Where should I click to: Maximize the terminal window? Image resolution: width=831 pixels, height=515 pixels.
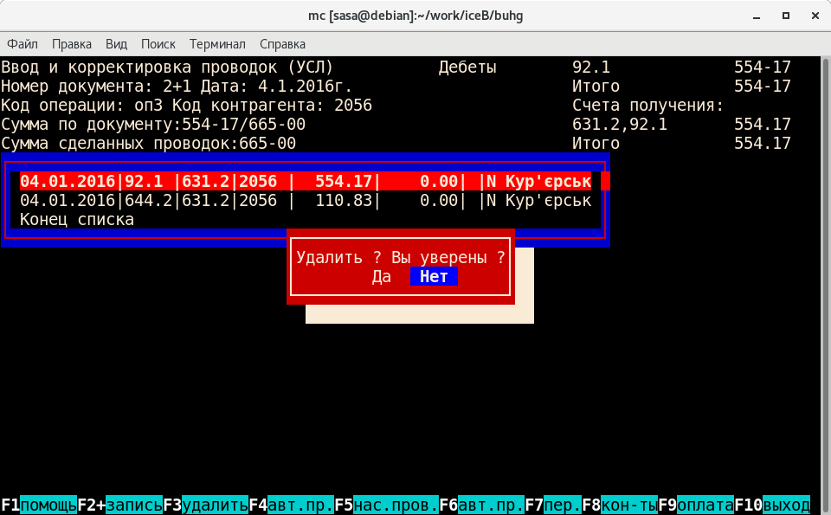(x=786, y=15)
